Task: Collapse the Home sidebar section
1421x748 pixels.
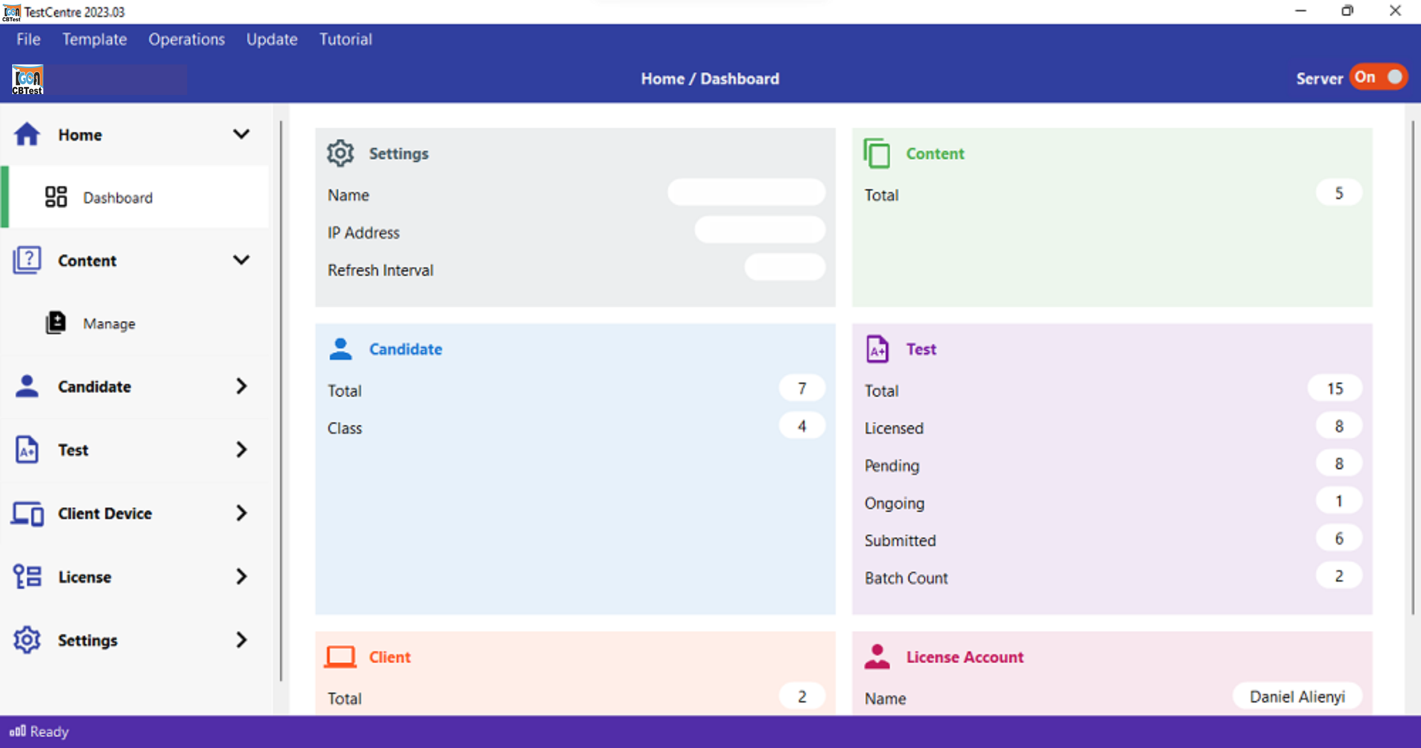Action: (x=241, y=134)
